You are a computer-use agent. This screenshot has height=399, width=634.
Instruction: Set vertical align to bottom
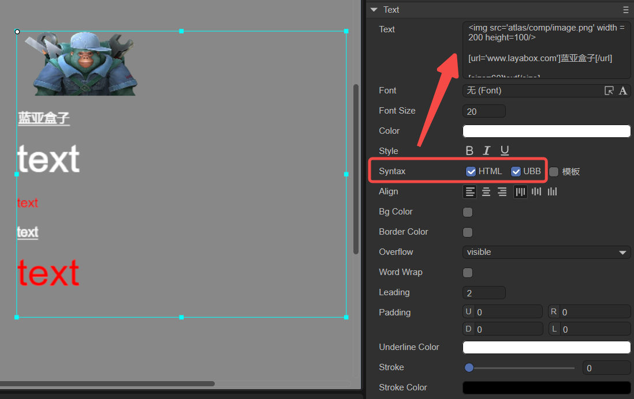(x=553, y=191)
